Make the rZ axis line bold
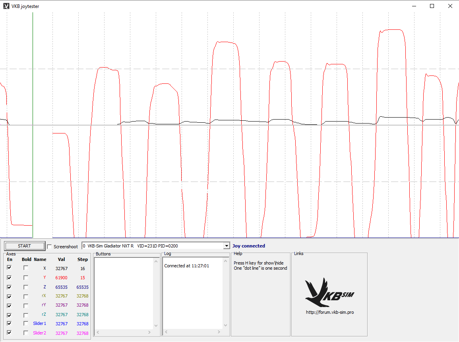Viewport: 459px width, 342px height. click(26, 315)
